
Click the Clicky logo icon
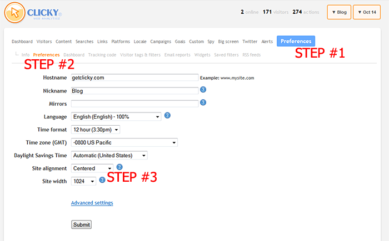18,12
